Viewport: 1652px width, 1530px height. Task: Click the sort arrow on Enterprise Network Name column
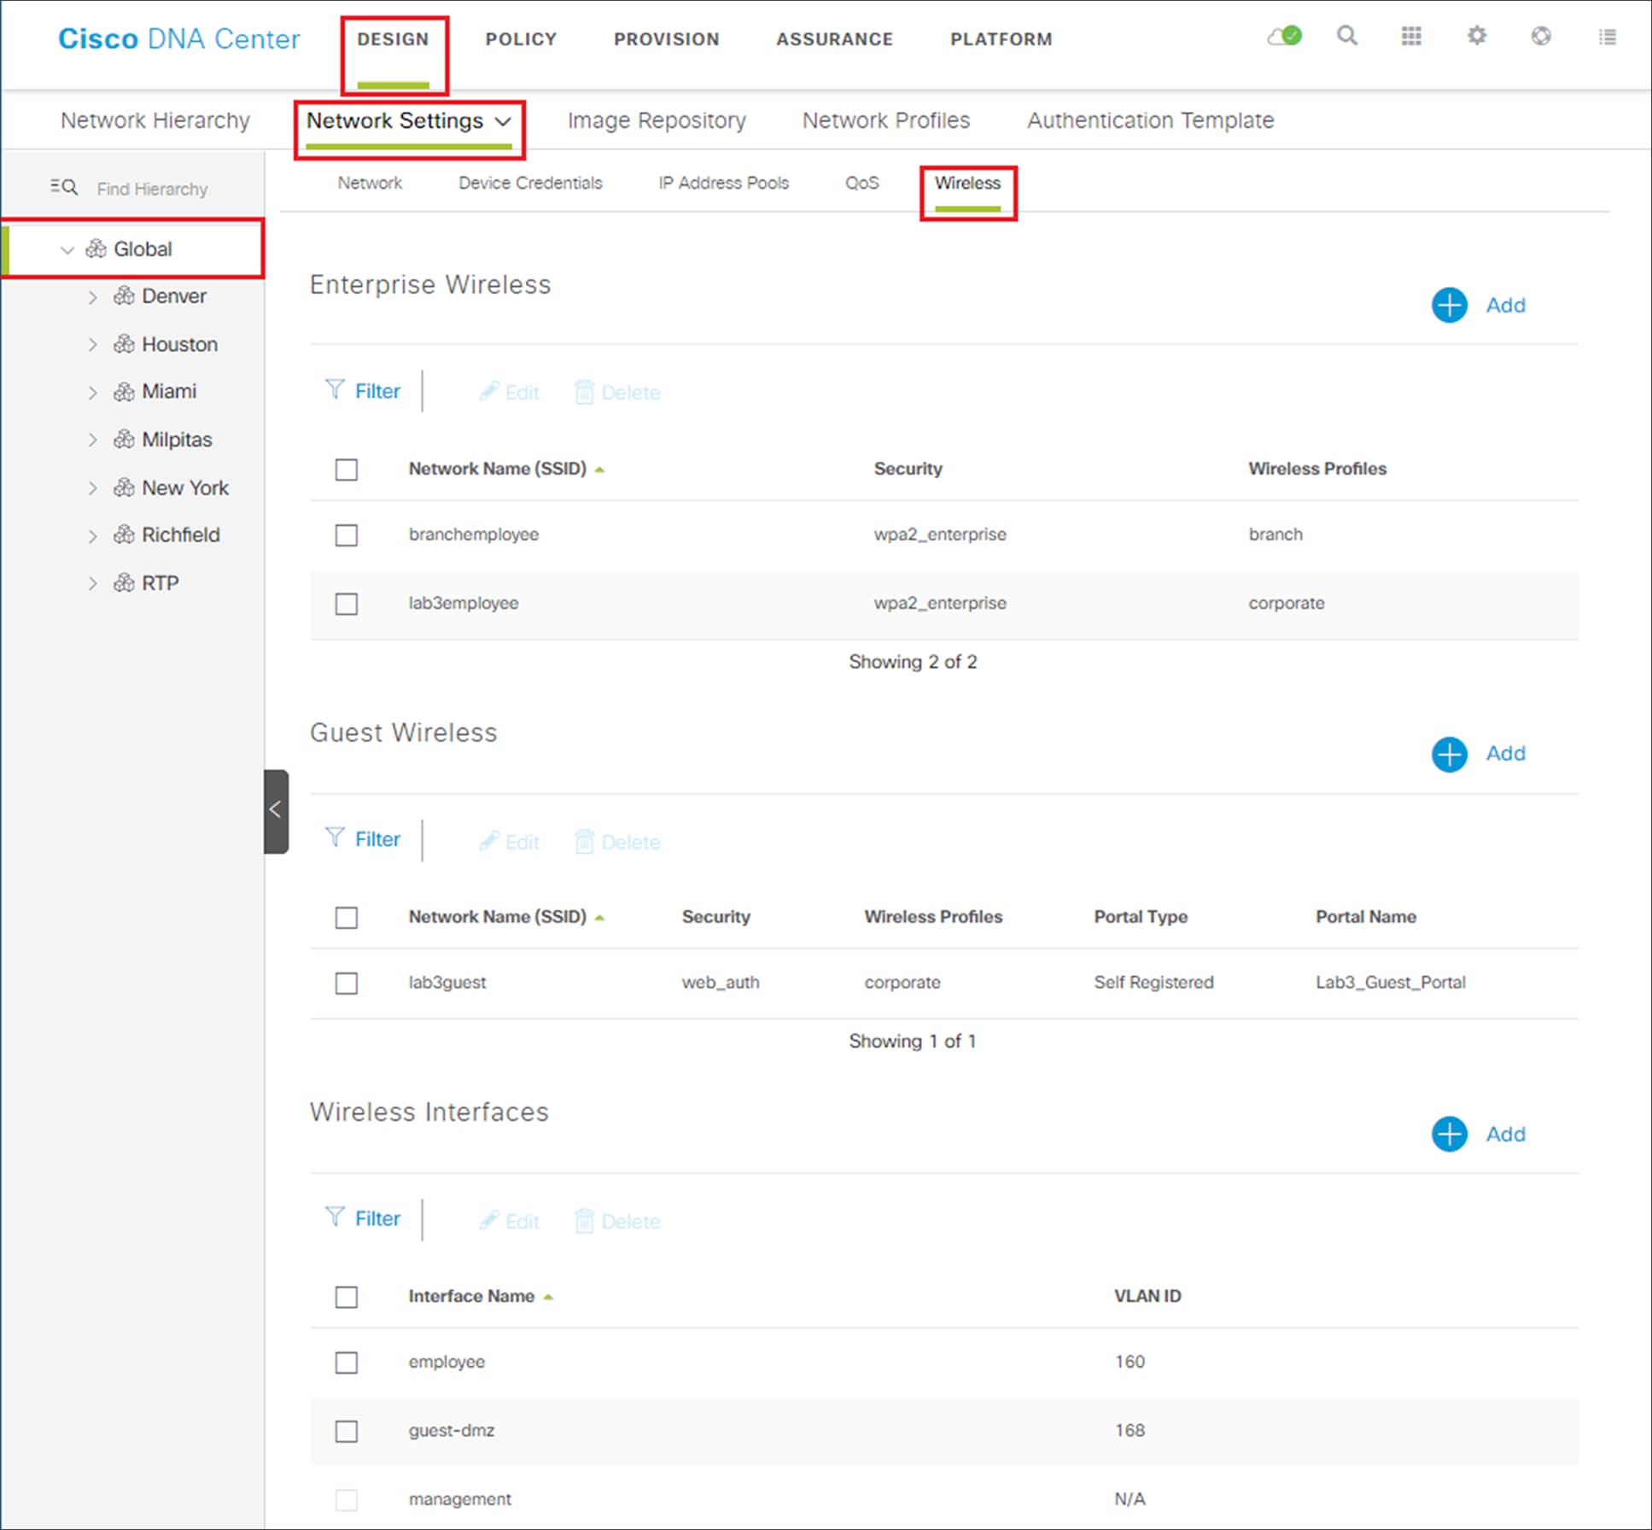(599, 470)
